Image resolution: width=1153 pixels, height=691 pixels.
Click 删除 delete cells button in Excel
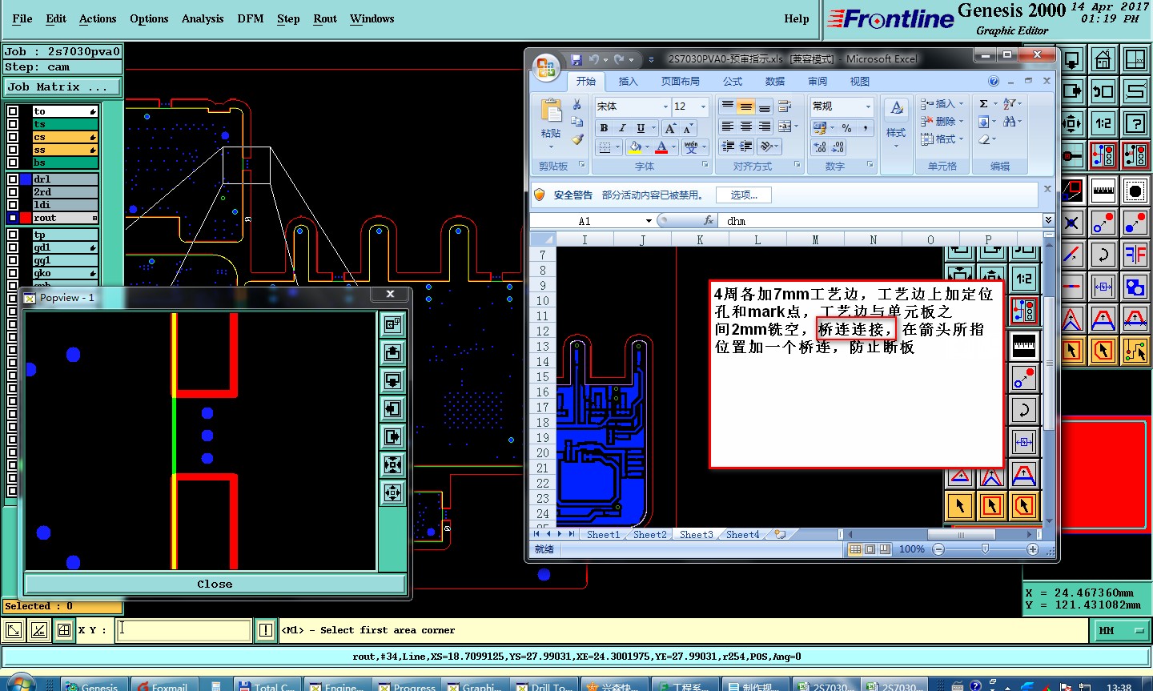click(942, 122)
